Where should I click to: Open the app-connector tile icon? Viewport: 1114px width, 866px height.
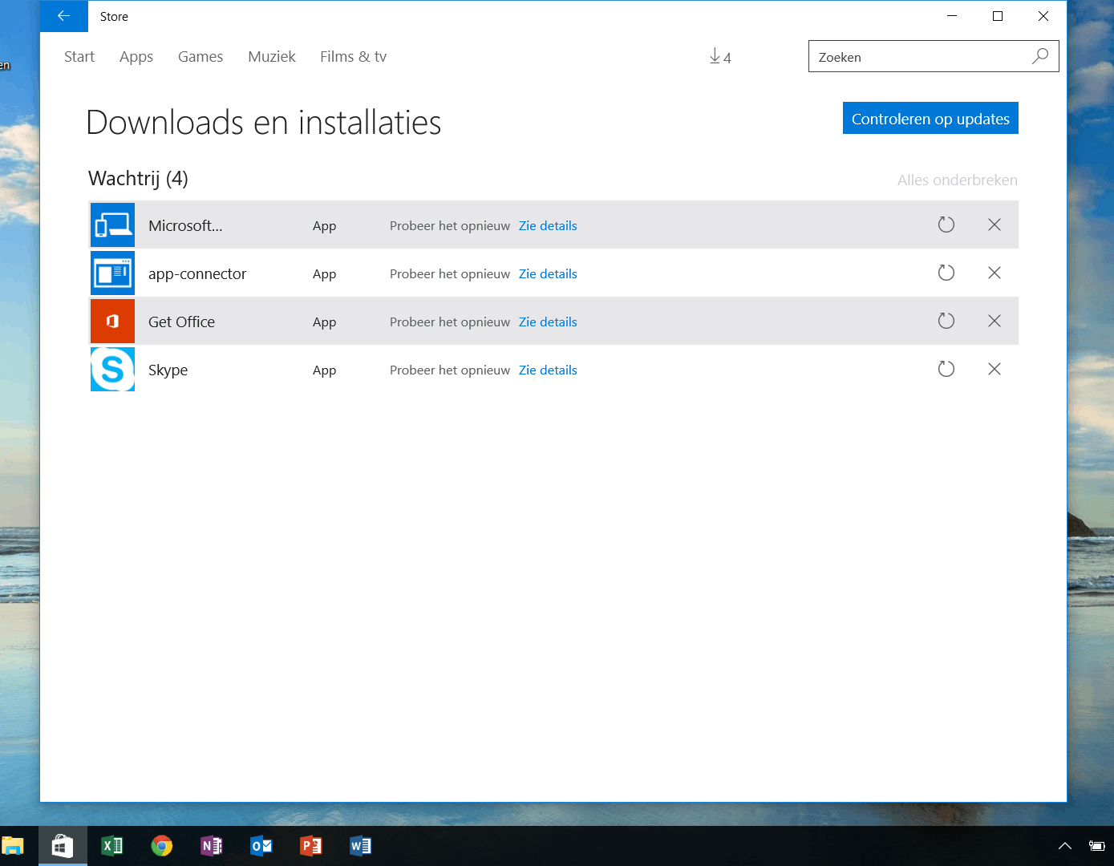click(112, 273)
